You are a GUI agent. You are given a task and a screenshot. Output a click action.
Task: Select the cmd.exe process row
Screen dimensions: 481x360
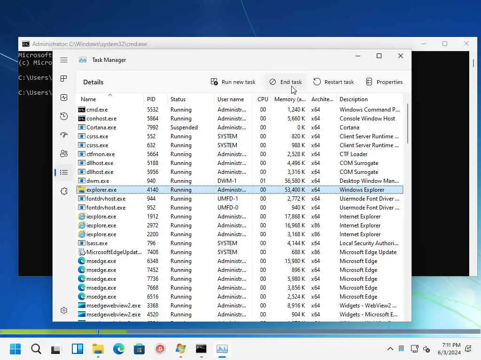(240, 110)
